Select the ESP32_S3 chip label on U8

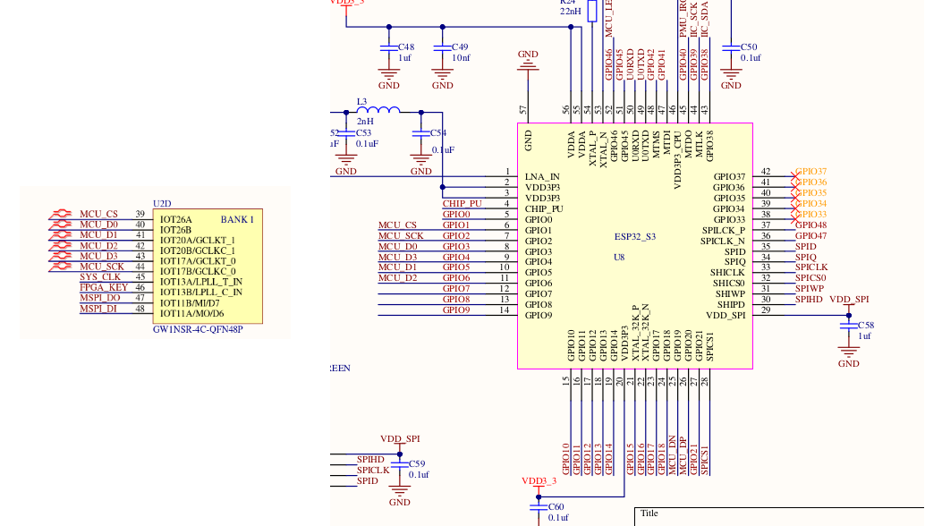tap(635, 236)
